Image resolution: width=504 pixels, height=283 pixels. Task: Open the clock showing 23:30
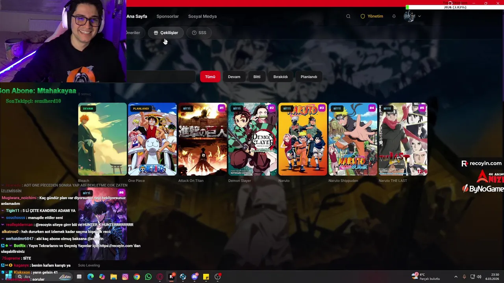493,277
